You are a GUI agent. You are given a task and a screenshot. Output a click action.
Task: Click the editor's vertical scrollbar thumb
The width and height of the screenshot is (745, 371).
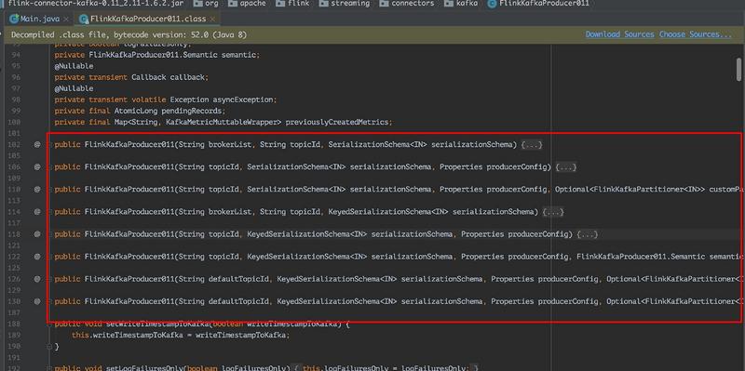738,69
